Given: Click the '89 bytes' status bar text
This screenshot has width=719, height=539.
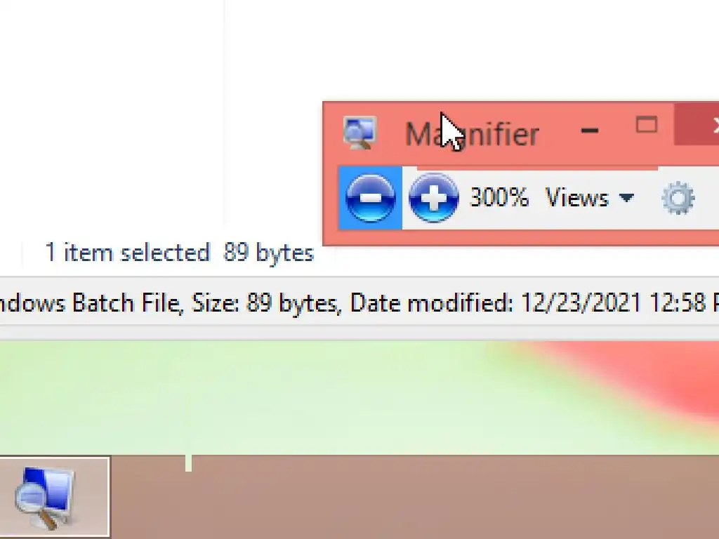Looking at the screenshot, I should [268, 253].
